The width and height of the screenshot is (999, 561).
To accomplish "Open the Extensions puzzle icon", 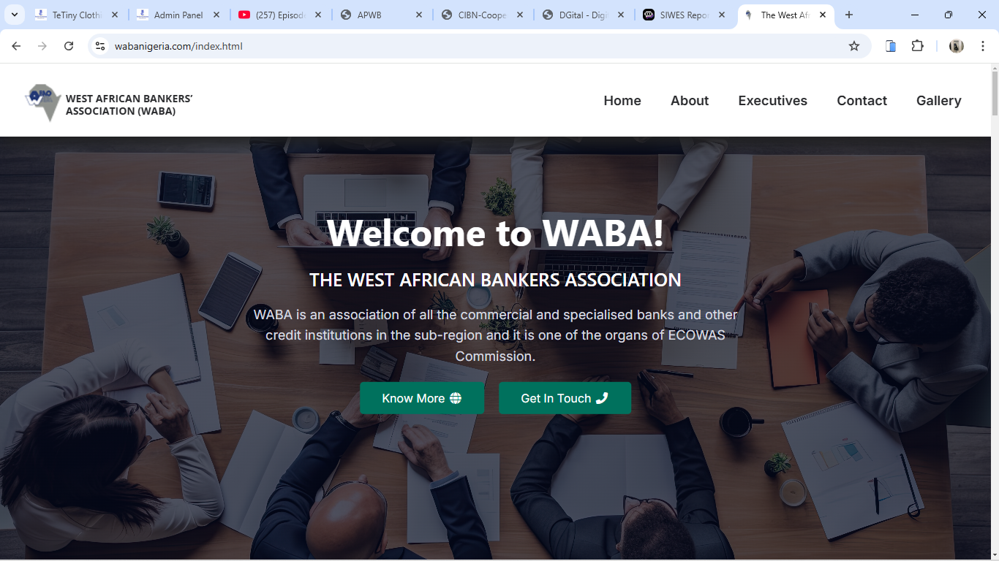I will coord(917,46).
